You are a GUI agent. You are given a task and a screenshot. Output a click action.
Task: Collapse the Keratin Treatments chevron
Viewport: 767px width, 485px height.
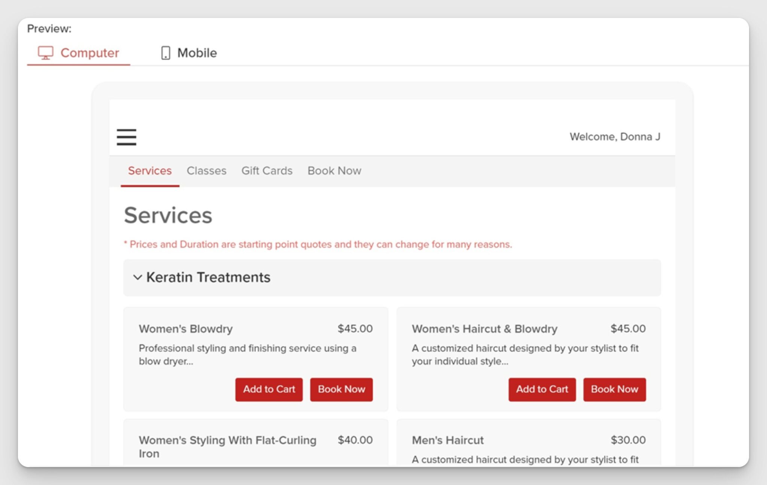pyautogui.click(x=137, y=278)
